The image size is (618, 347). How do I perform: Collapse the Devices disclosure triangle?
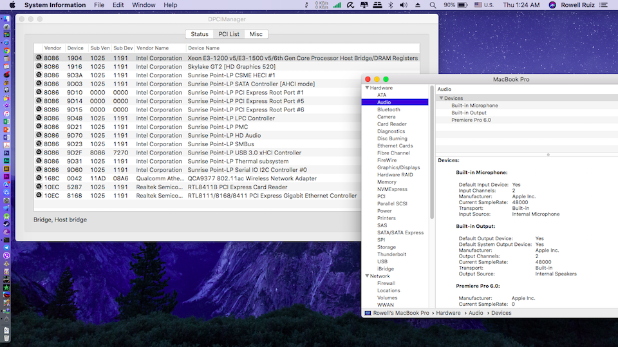(441, 98)
